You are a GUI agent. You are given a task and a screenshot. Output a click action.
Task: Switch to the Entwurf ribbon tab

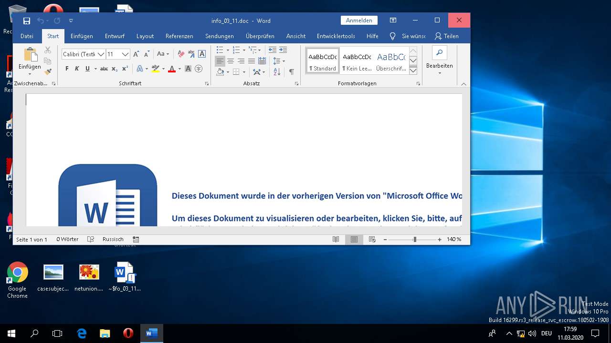(115, 36)
